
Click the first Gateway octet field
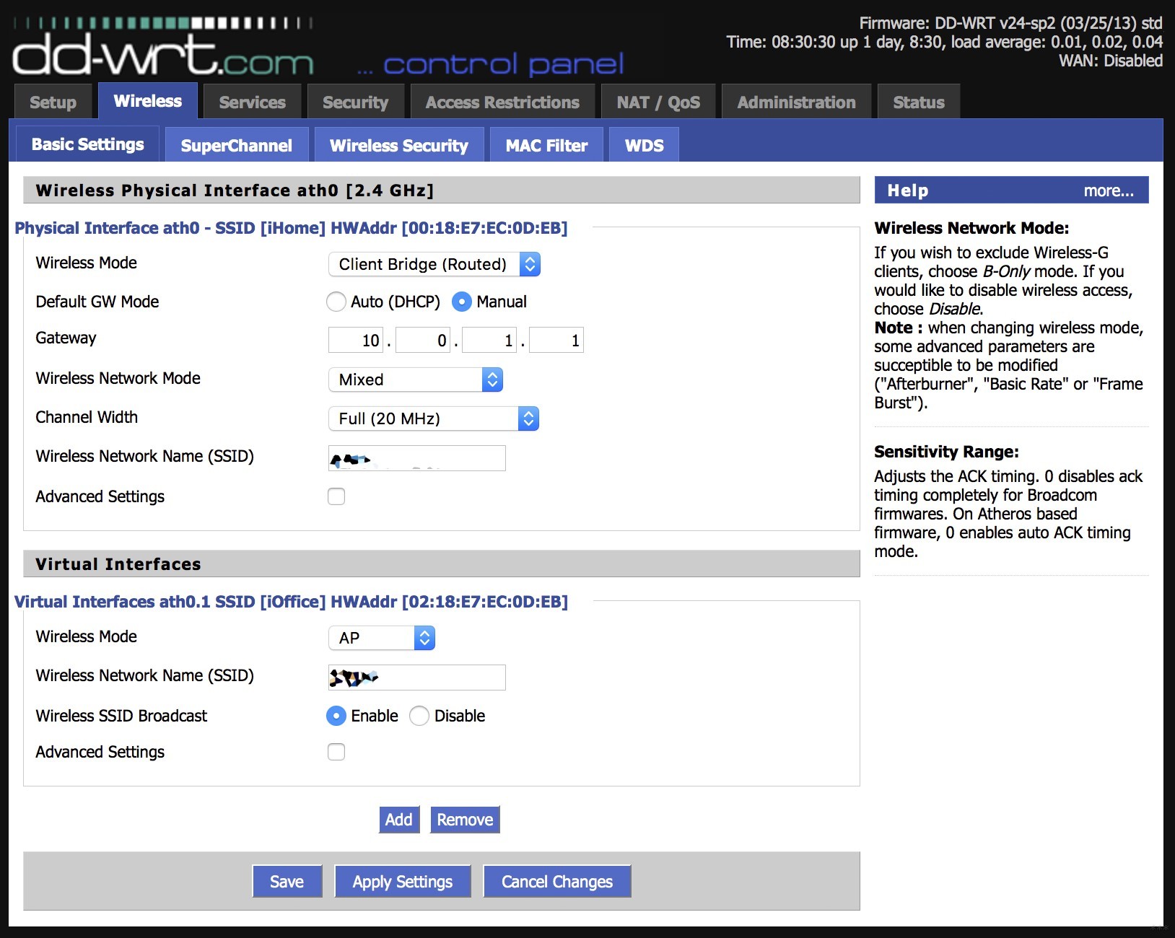[x=357, y=340]
